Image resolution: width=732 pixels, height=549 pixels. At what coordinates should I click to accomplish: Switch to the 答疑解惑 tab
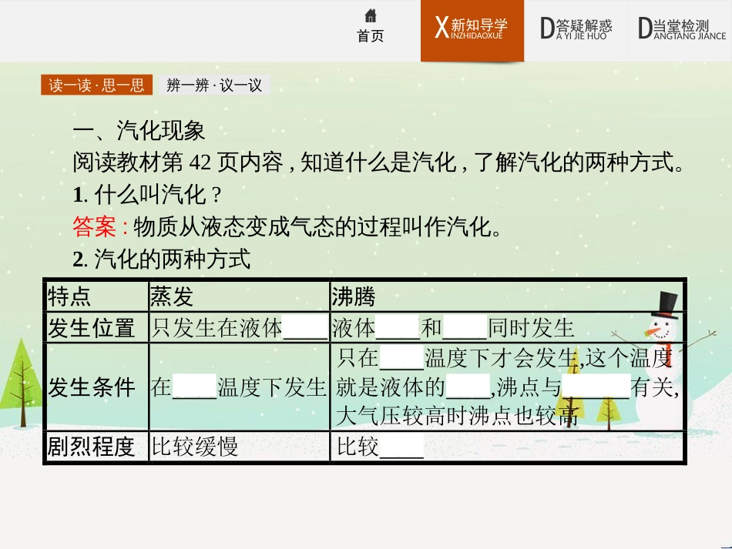click(576, 30)
